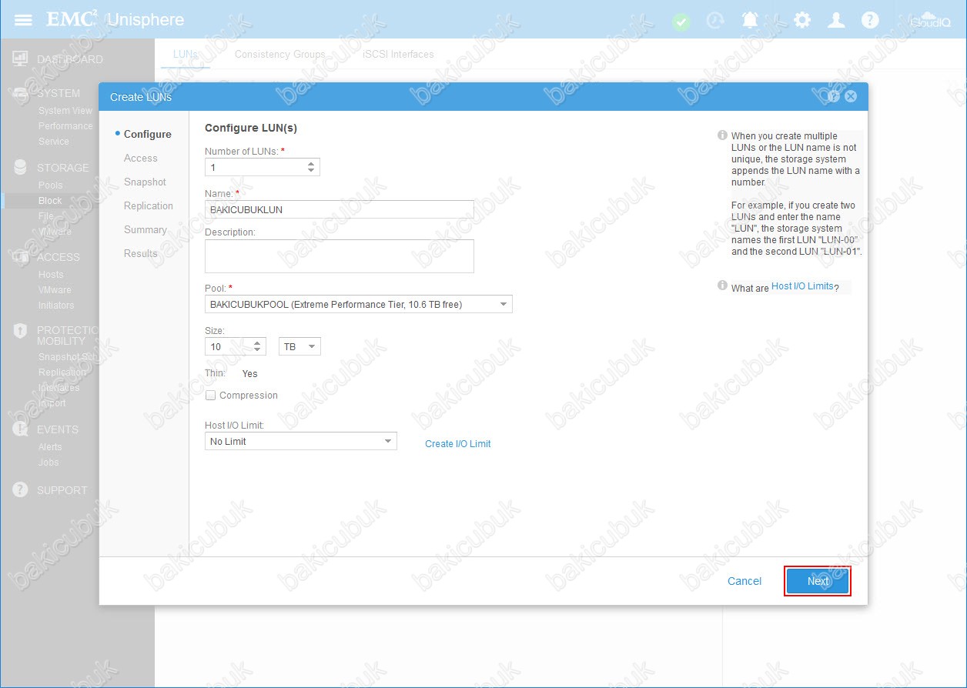Open the Host I/O Limit dropdown

(301, 441)
